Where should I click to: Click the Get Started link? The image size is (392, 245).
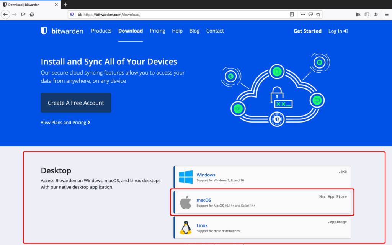(x=307, y=31)
